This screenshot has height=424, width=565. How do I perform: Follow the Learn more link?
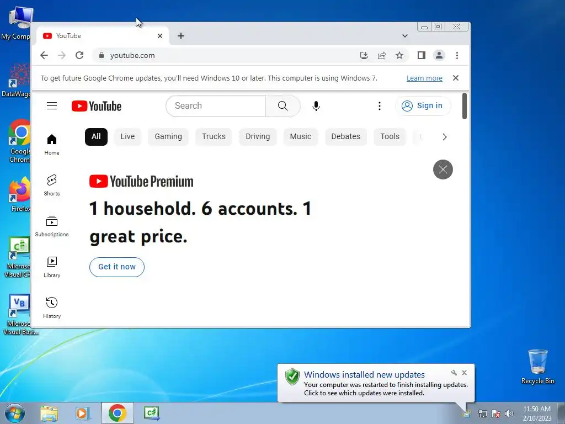pos(424,78)
